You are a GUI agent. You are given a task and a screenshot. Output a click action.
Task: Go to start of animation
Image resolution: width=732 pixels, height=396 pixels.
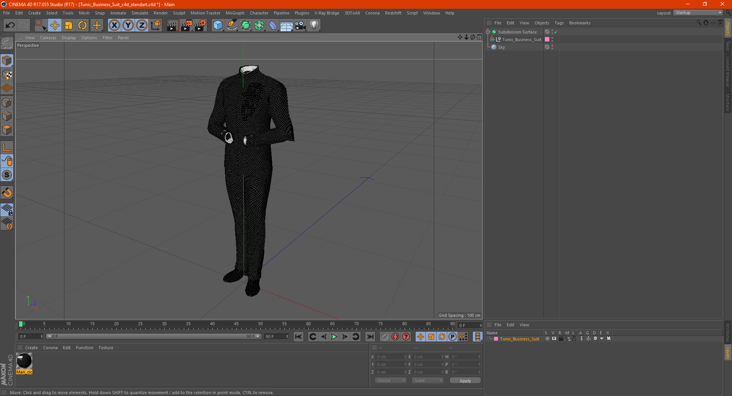[299, 337]
